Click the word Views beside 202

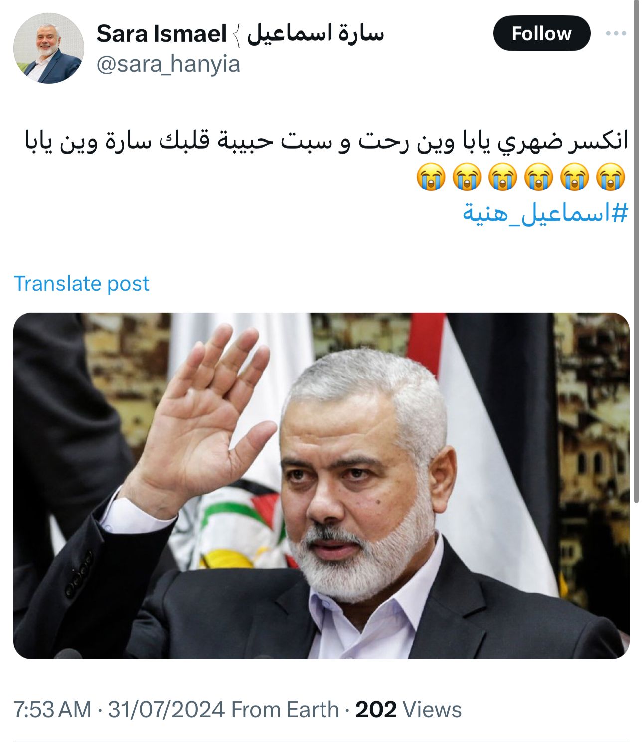[x=432, y=709]
